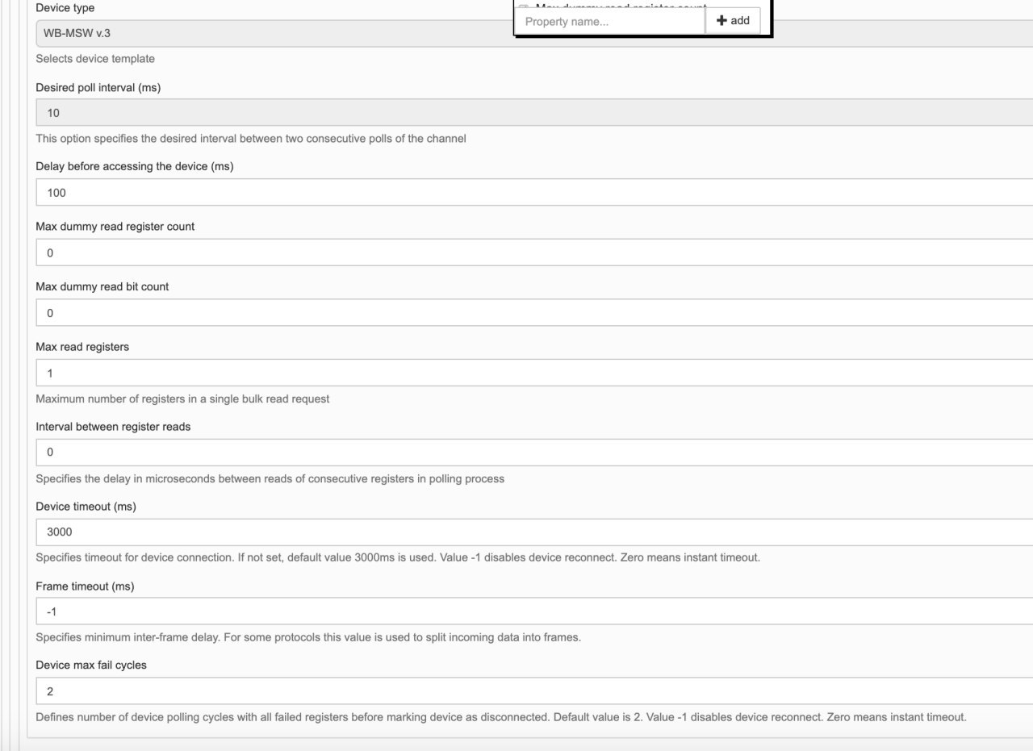Screen dimensions: 1033x751
Task: Click the add property button
Action: (x=733, y=21)
